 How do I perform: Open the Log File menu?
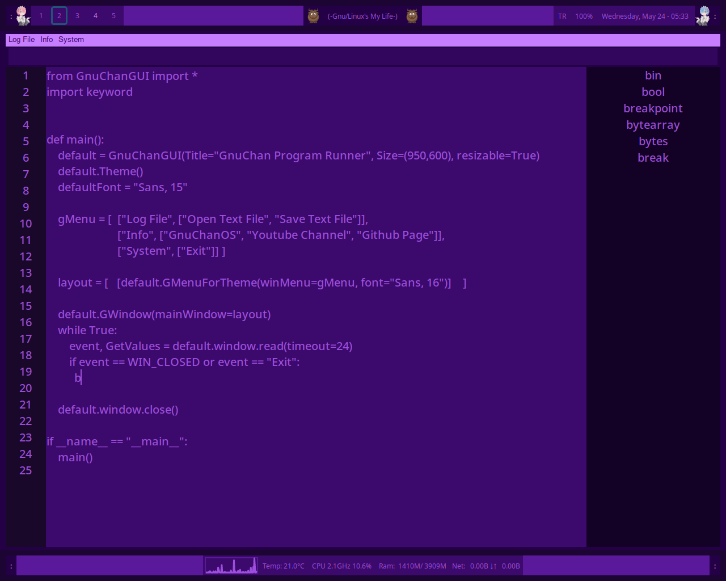coord(21,39)
